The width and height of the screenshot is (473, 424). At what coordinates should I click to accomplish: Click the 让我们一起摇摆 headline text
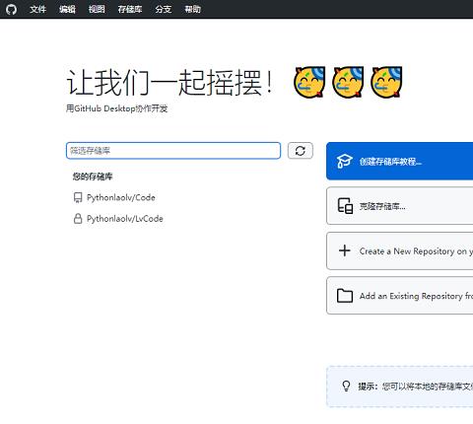[169, 83]
